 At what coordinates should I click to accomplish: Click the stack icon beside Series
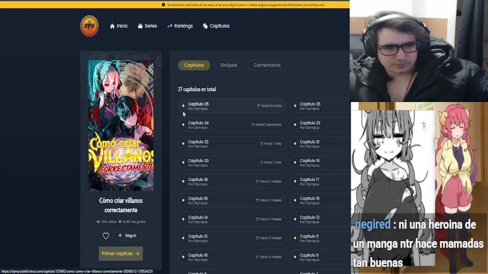(x=140, y=26)
